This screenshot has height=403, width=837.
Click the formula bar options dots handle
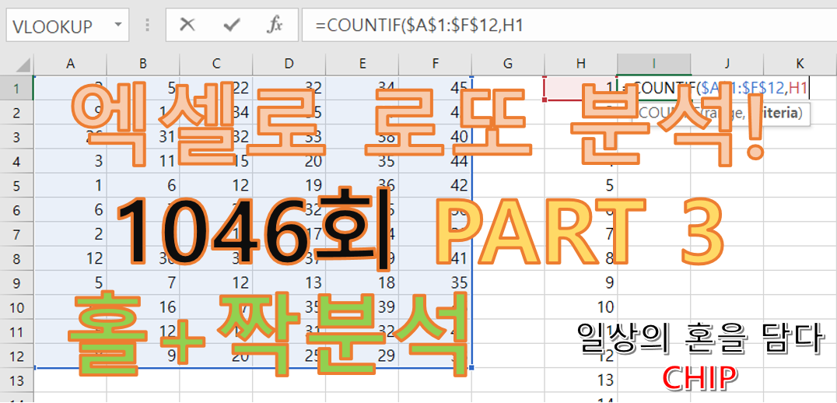(x=147, y=25)
